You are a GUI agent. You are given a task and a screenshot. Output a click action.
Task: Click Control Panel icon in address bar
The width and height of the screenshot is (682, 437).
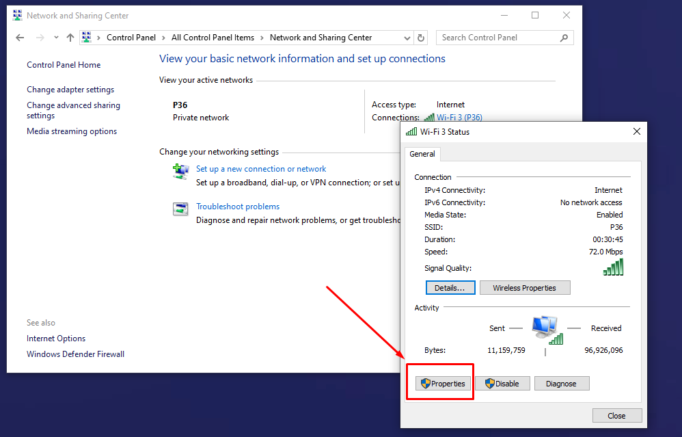[87, 38]
